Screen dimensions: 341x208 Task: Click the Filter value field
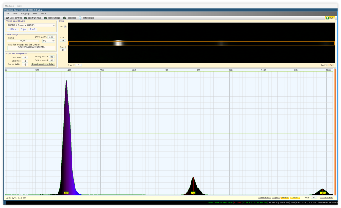[x=314, y=197]
